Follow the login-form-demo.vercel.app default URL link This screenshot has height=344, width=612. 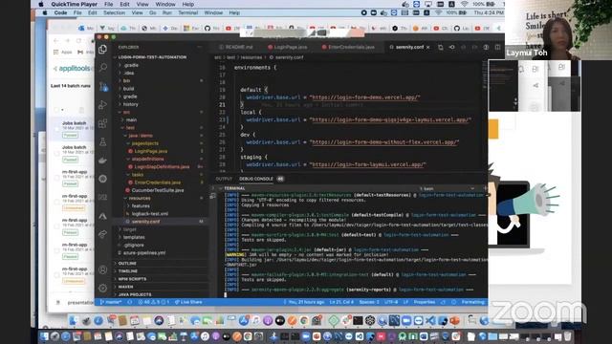(364, 97)
